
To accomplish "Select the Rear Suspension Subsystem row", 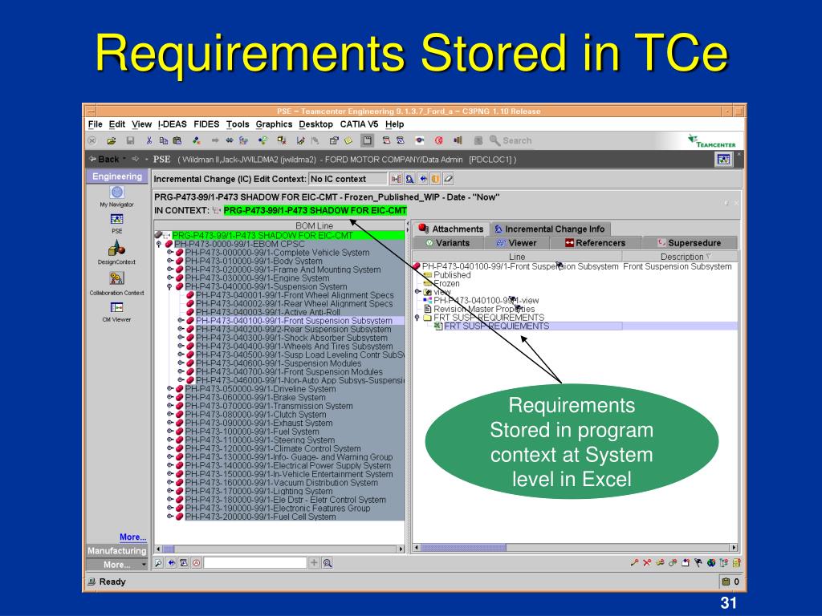I will [x=294, y=330].
